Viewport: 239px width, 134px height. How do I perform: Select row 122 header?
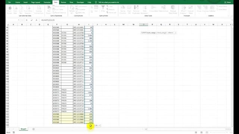coord(7,114)
